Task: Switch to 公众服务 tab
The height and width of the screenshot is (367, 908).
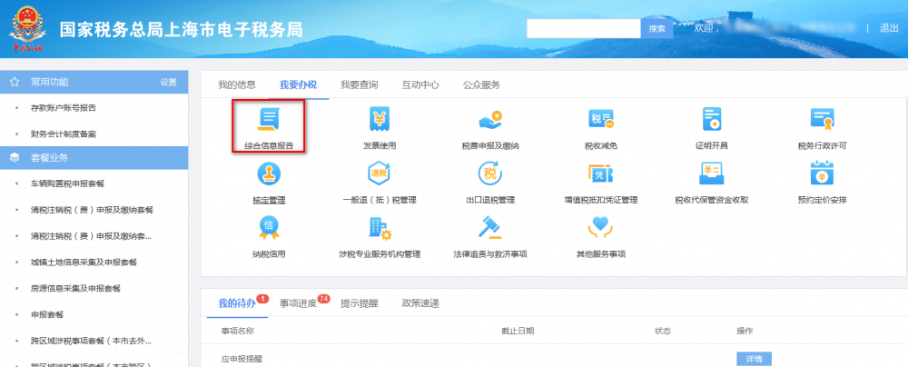Action: [481, 84]
